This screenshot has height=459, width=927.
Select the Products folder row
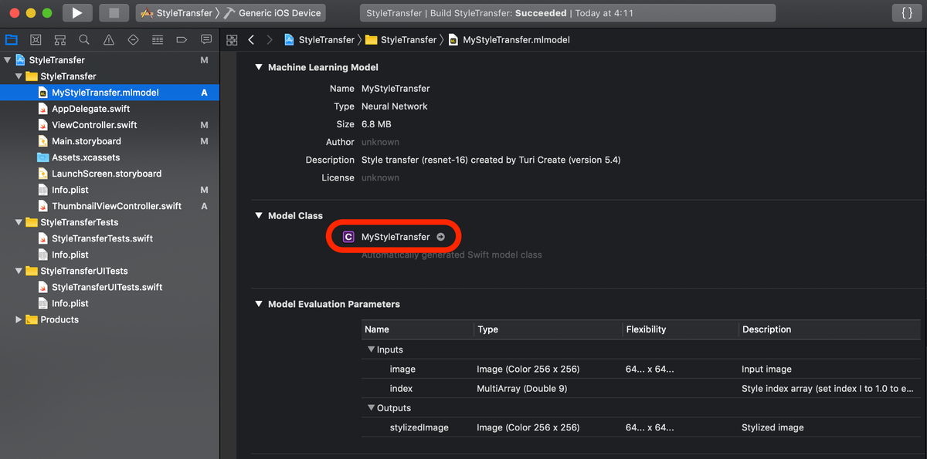(110, 319)
